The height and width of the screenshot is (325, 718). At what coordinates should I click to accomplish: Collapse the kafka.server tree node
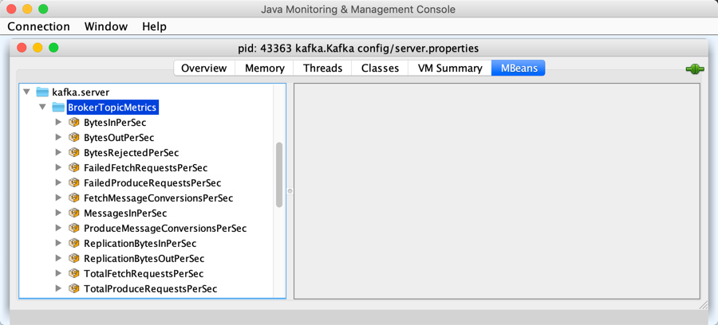click(x=27, y=92)
